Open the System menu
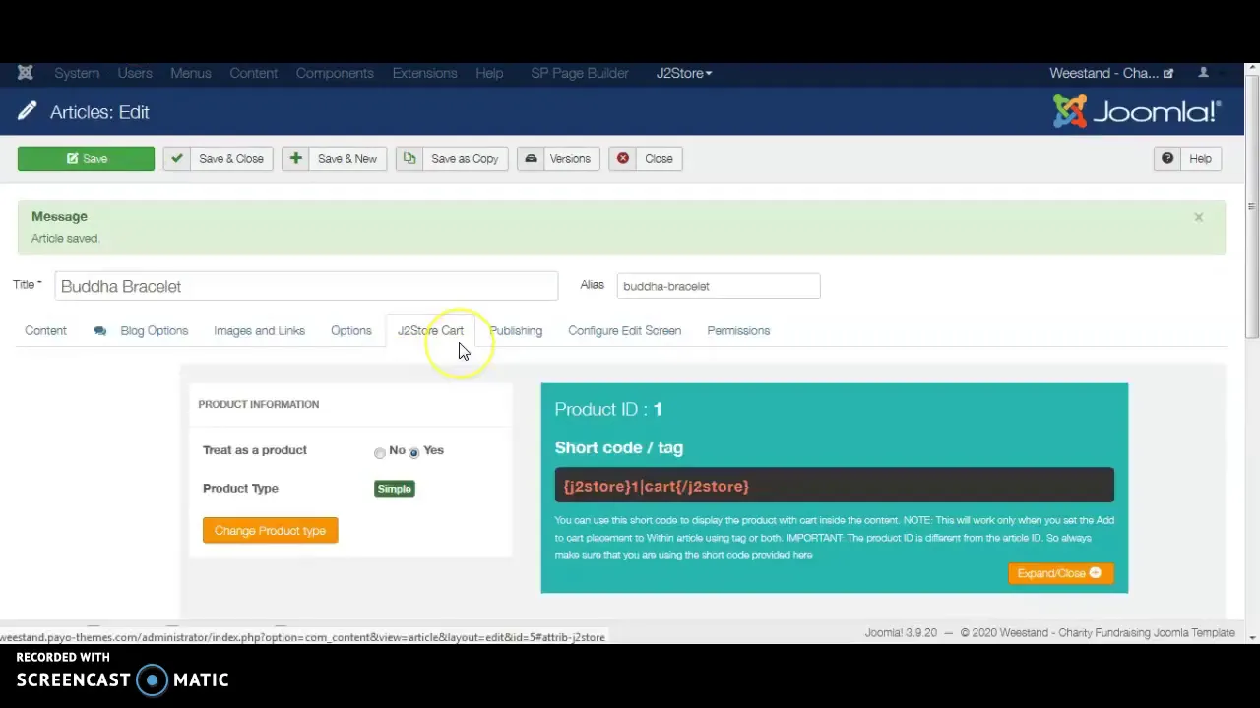The height and width of the screenshot is (708, 1260). (77, 73)
